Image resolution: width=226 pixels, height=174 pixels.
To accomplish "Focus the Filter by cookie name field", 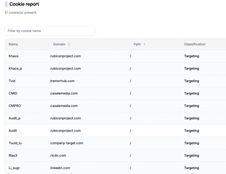I will pyautogui.click(x=50, y=31).
